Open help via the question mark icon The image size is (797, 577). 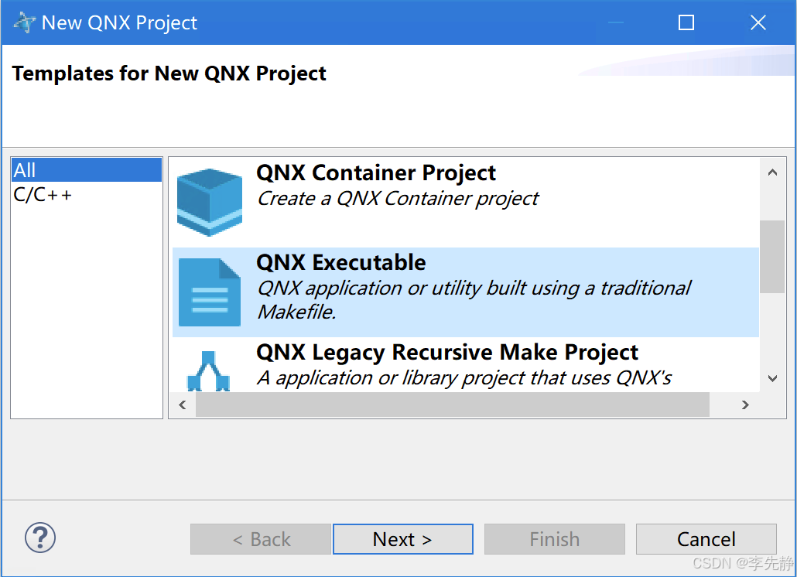click(40, 538)
